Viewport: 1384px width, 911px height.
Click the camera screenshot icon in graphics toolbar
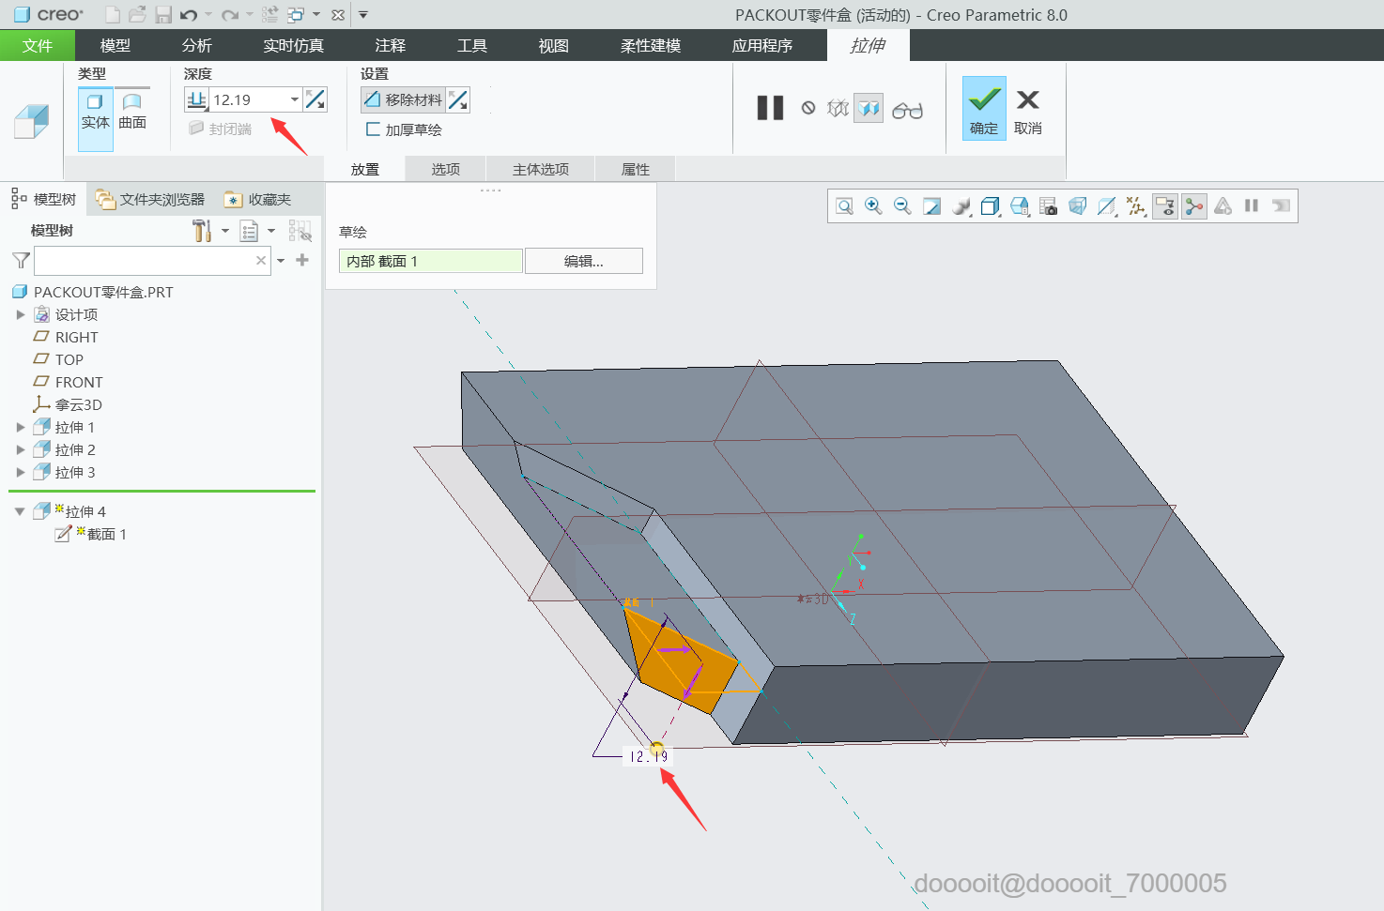(x=1048, y=206)
